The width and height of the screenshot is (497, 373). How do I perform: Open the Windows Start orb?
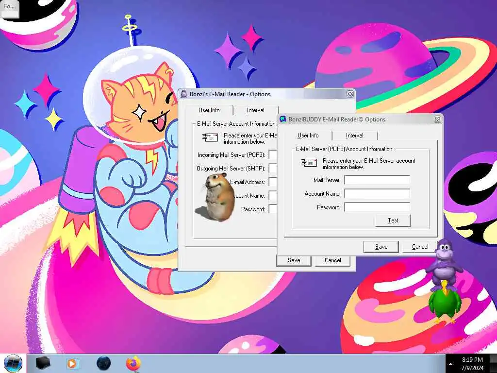13,363
